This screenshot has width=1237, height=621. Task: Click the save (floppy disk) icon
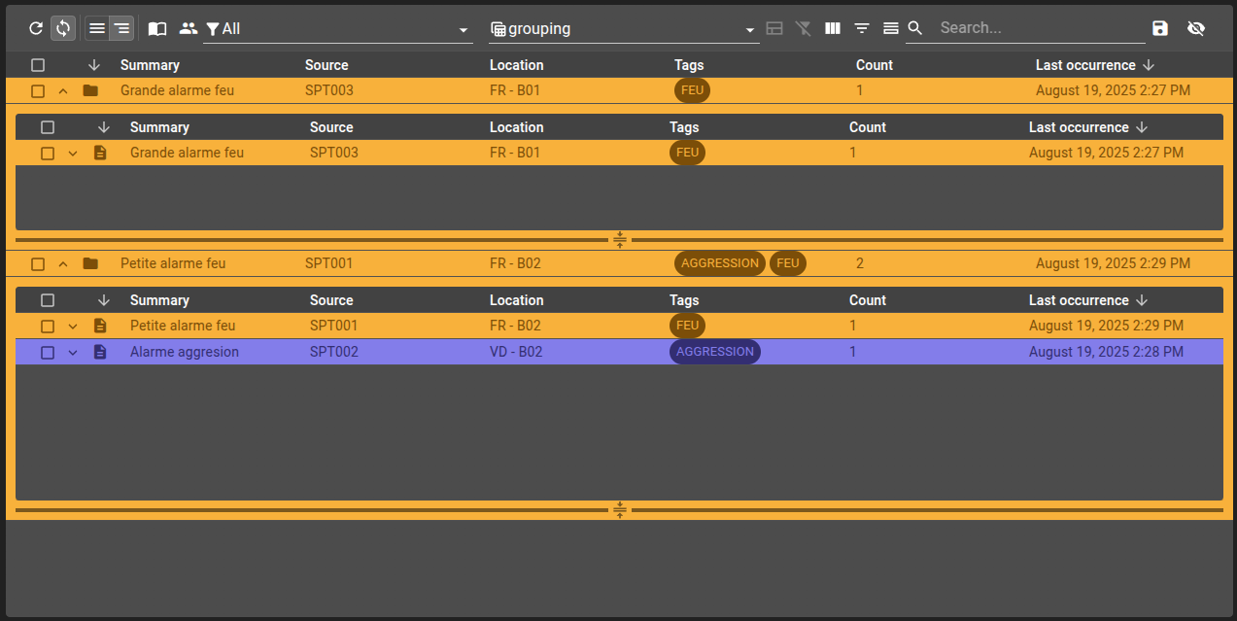(1160, 28)
